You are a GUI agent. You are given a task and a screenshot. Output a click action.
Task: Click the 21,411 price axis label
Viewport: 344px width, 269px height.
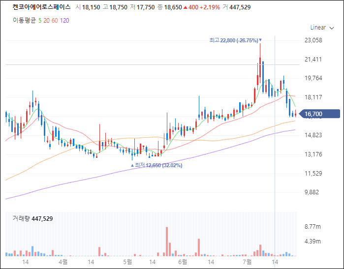313,60
